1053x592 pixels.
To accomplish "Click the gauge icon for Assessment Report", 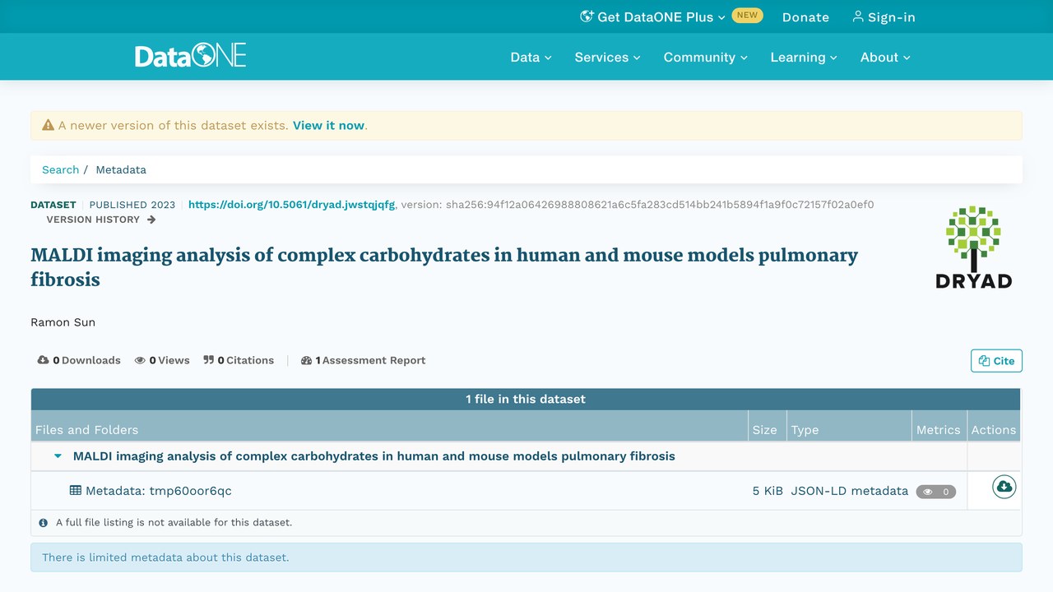I will pyautogui.click(x=307, y=360).
